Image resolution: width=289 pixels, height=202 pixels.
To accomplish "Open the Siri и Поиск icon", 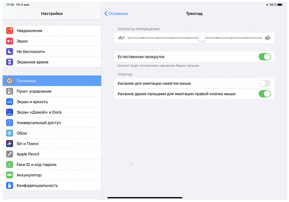I will click(9, 144).
